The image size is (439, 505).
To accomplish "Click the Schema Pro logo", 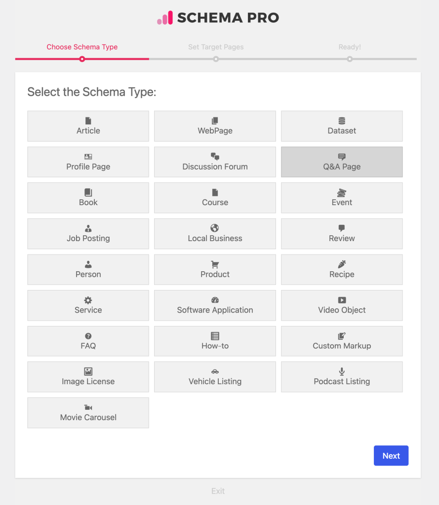I will coord(218,18).
